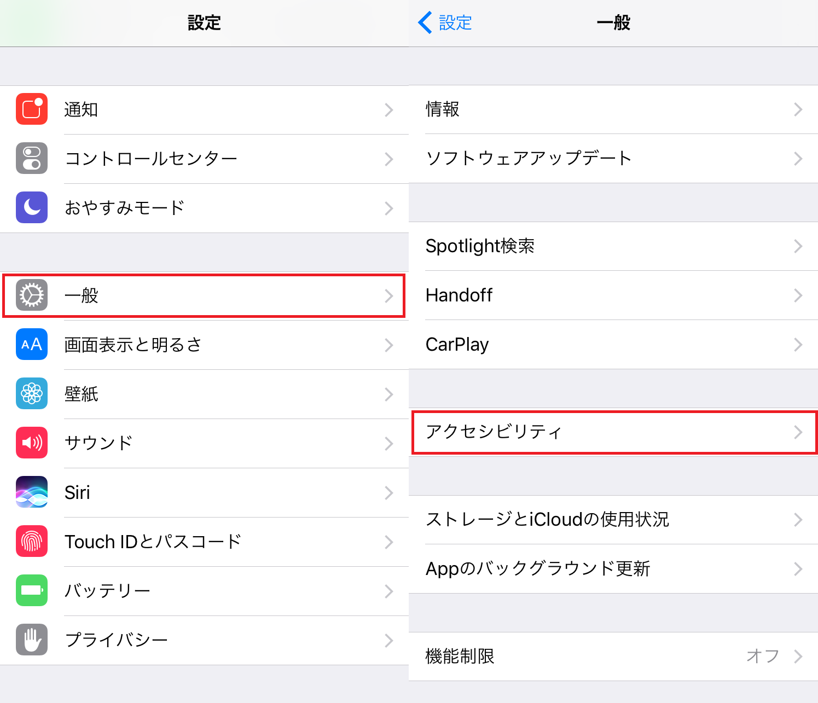The height and width of the screenshot is (703, 818).
Task: Tap the green Battery (バッテリー) icon
Action: pos(32,590)
